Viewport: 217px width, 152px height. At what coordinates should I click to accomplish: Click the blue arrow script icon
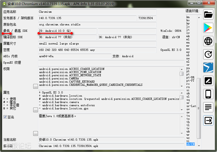(x=208, y=68)
